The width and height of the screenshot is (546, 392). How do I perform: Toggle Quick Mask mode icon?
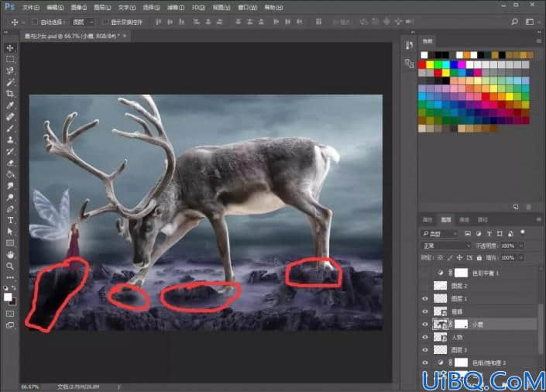tap(10, 314)
